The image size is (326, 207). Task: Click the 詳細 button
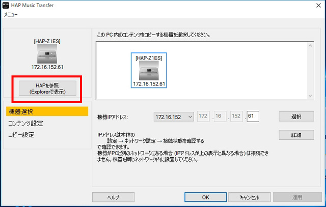[x=296, y=135]
